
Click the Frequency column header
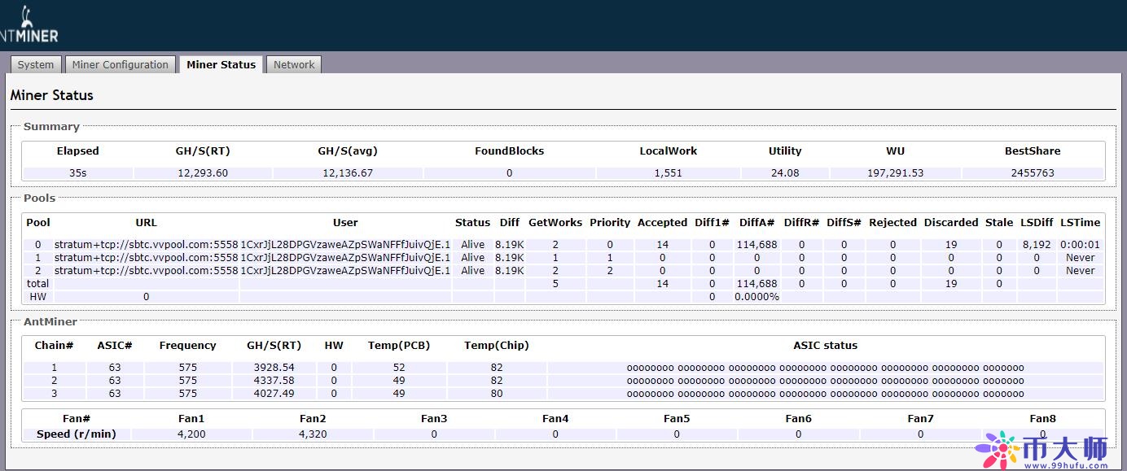pyautogui.click(x=187, y=345)
